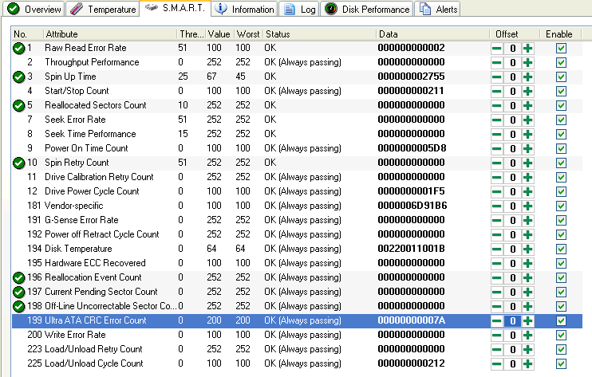Screen dimensions: 592x377
Task: Increase offset for Seek Time Performance
Action: click(x=528, y=134)
